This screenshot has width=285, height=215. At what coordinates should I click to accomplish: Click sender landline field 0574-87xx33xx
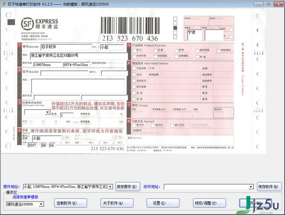point(76,65)
